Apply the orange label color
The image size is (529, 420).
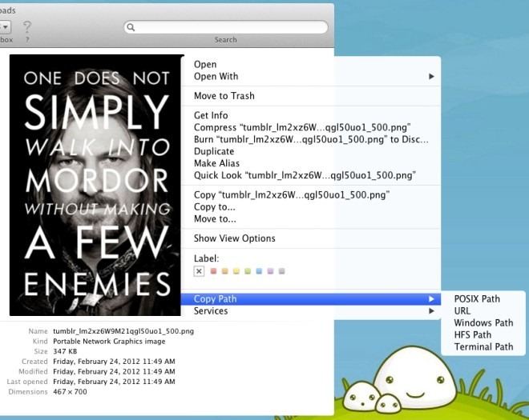(224, 270)
